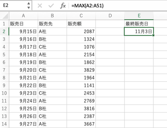Click the 9月23日 date cell
The width and height of the screenshot is (167, 128).
coord(24,93)
